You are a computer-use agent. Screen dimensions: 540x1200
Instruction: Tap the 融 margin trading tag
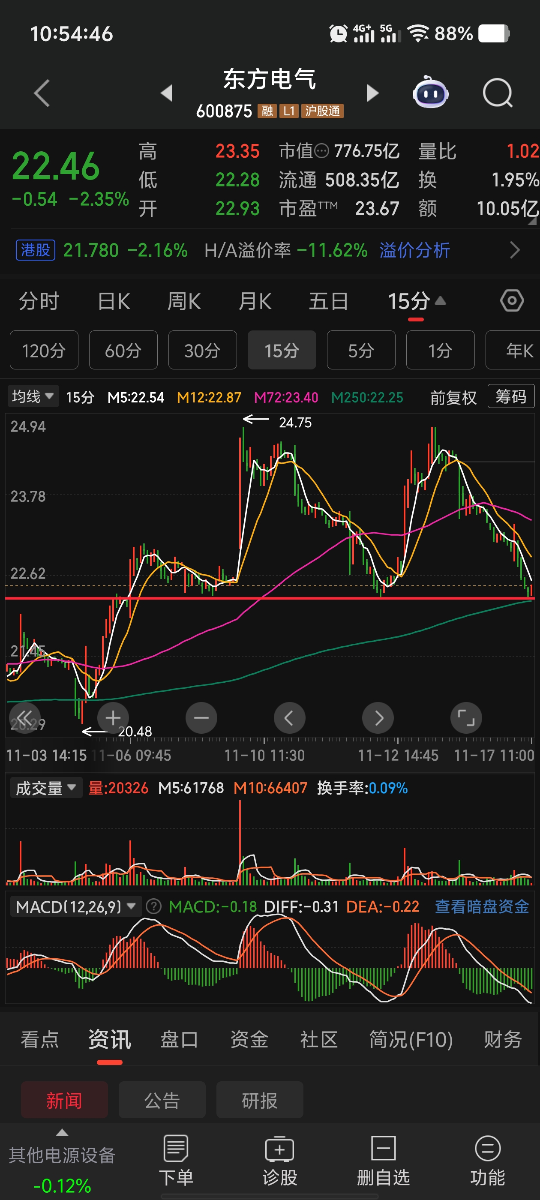[x=267, y=111]
